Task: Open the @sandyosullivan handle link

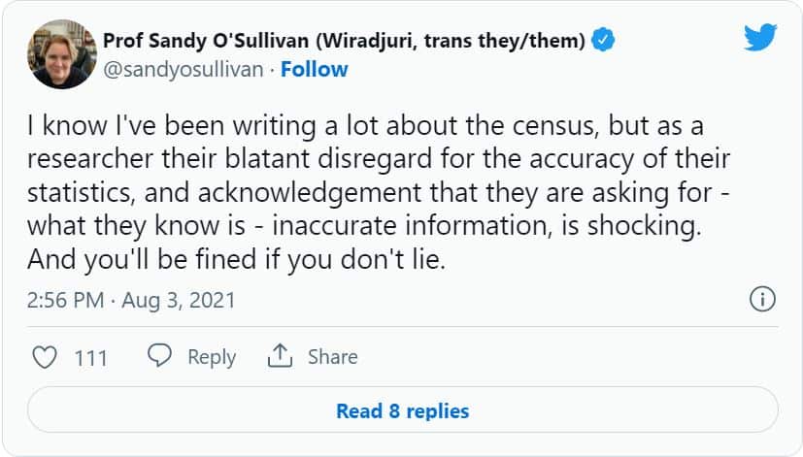Action: [184, 69]
